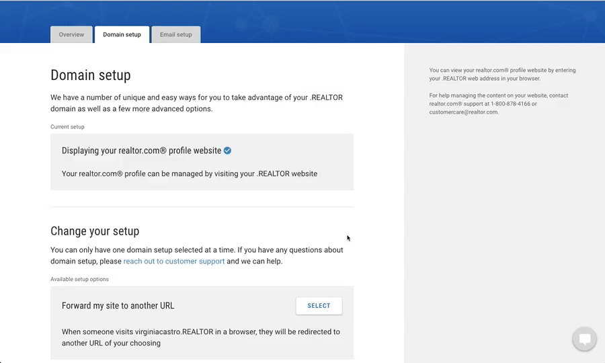The height and width of the screenshot is (363, 605).
Task: Open the Overview tab
Action: coord(71,35)
